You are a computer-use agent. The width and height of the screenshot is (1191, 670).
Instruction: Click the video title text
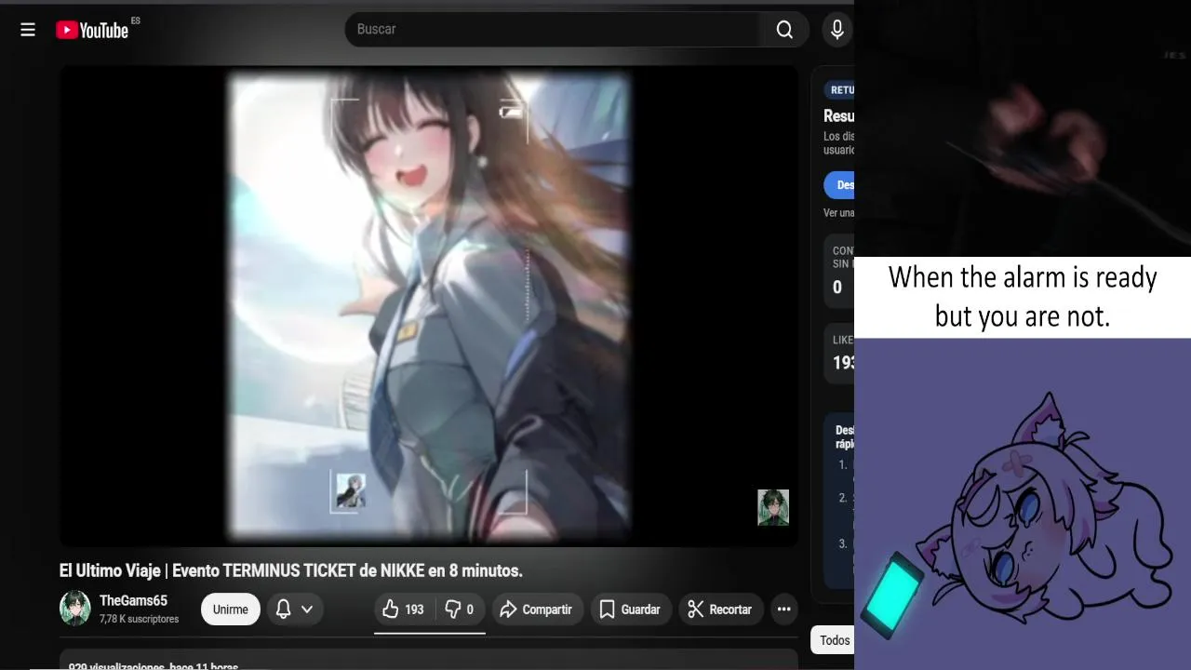coord(291,570)
